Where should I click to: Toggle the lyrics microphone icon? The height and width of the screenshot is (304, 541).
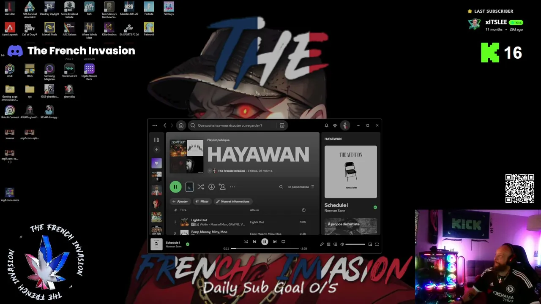(322, 244)
